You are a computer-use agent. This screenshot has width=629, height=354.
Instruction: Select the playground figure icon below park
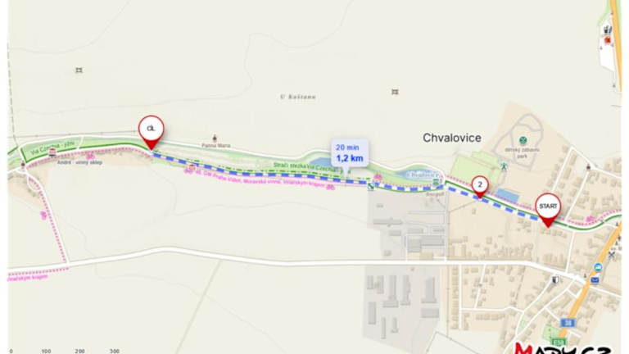coord(504,166)
